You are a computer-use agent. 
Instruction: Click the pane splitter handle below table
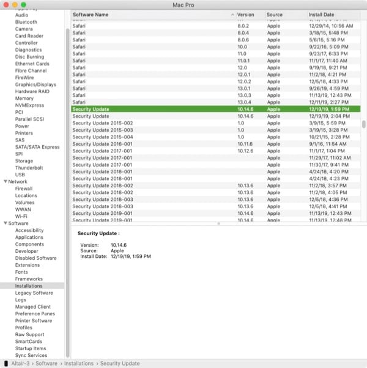tap(218, 223)
